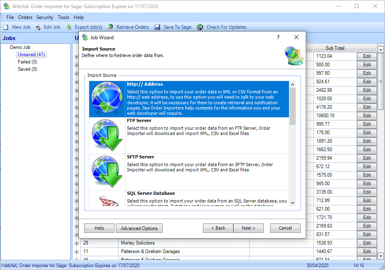
Task: Click Edit for the 1440.67 Patterson row
Action: pyautogui.click(x=367, y=251)
